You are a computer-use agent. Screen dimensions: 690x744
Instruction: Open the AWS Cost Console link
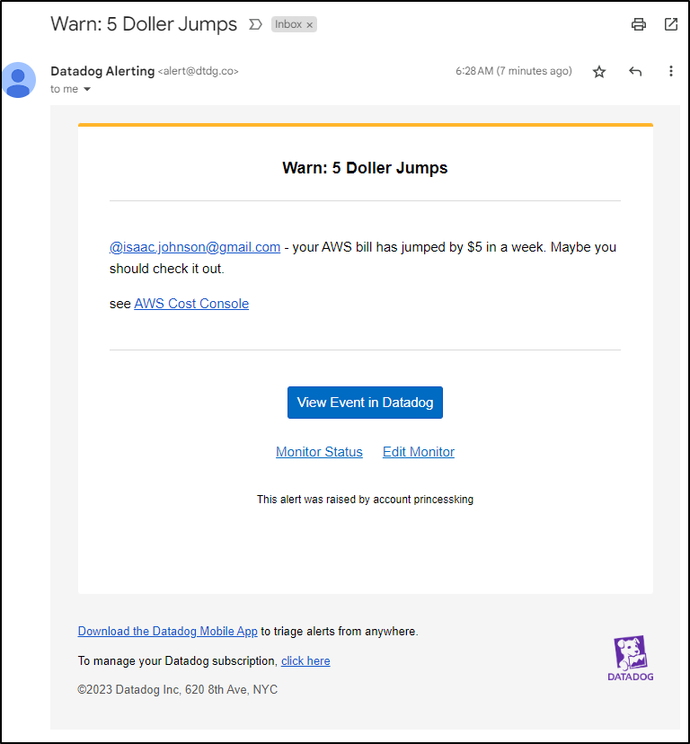click(191, 304)
